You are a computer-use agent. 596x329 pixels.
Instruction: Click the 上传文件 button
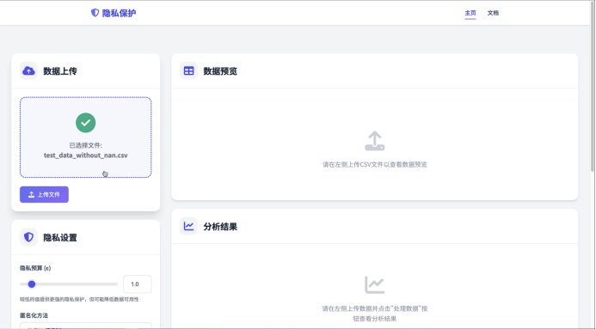point(44,194)
